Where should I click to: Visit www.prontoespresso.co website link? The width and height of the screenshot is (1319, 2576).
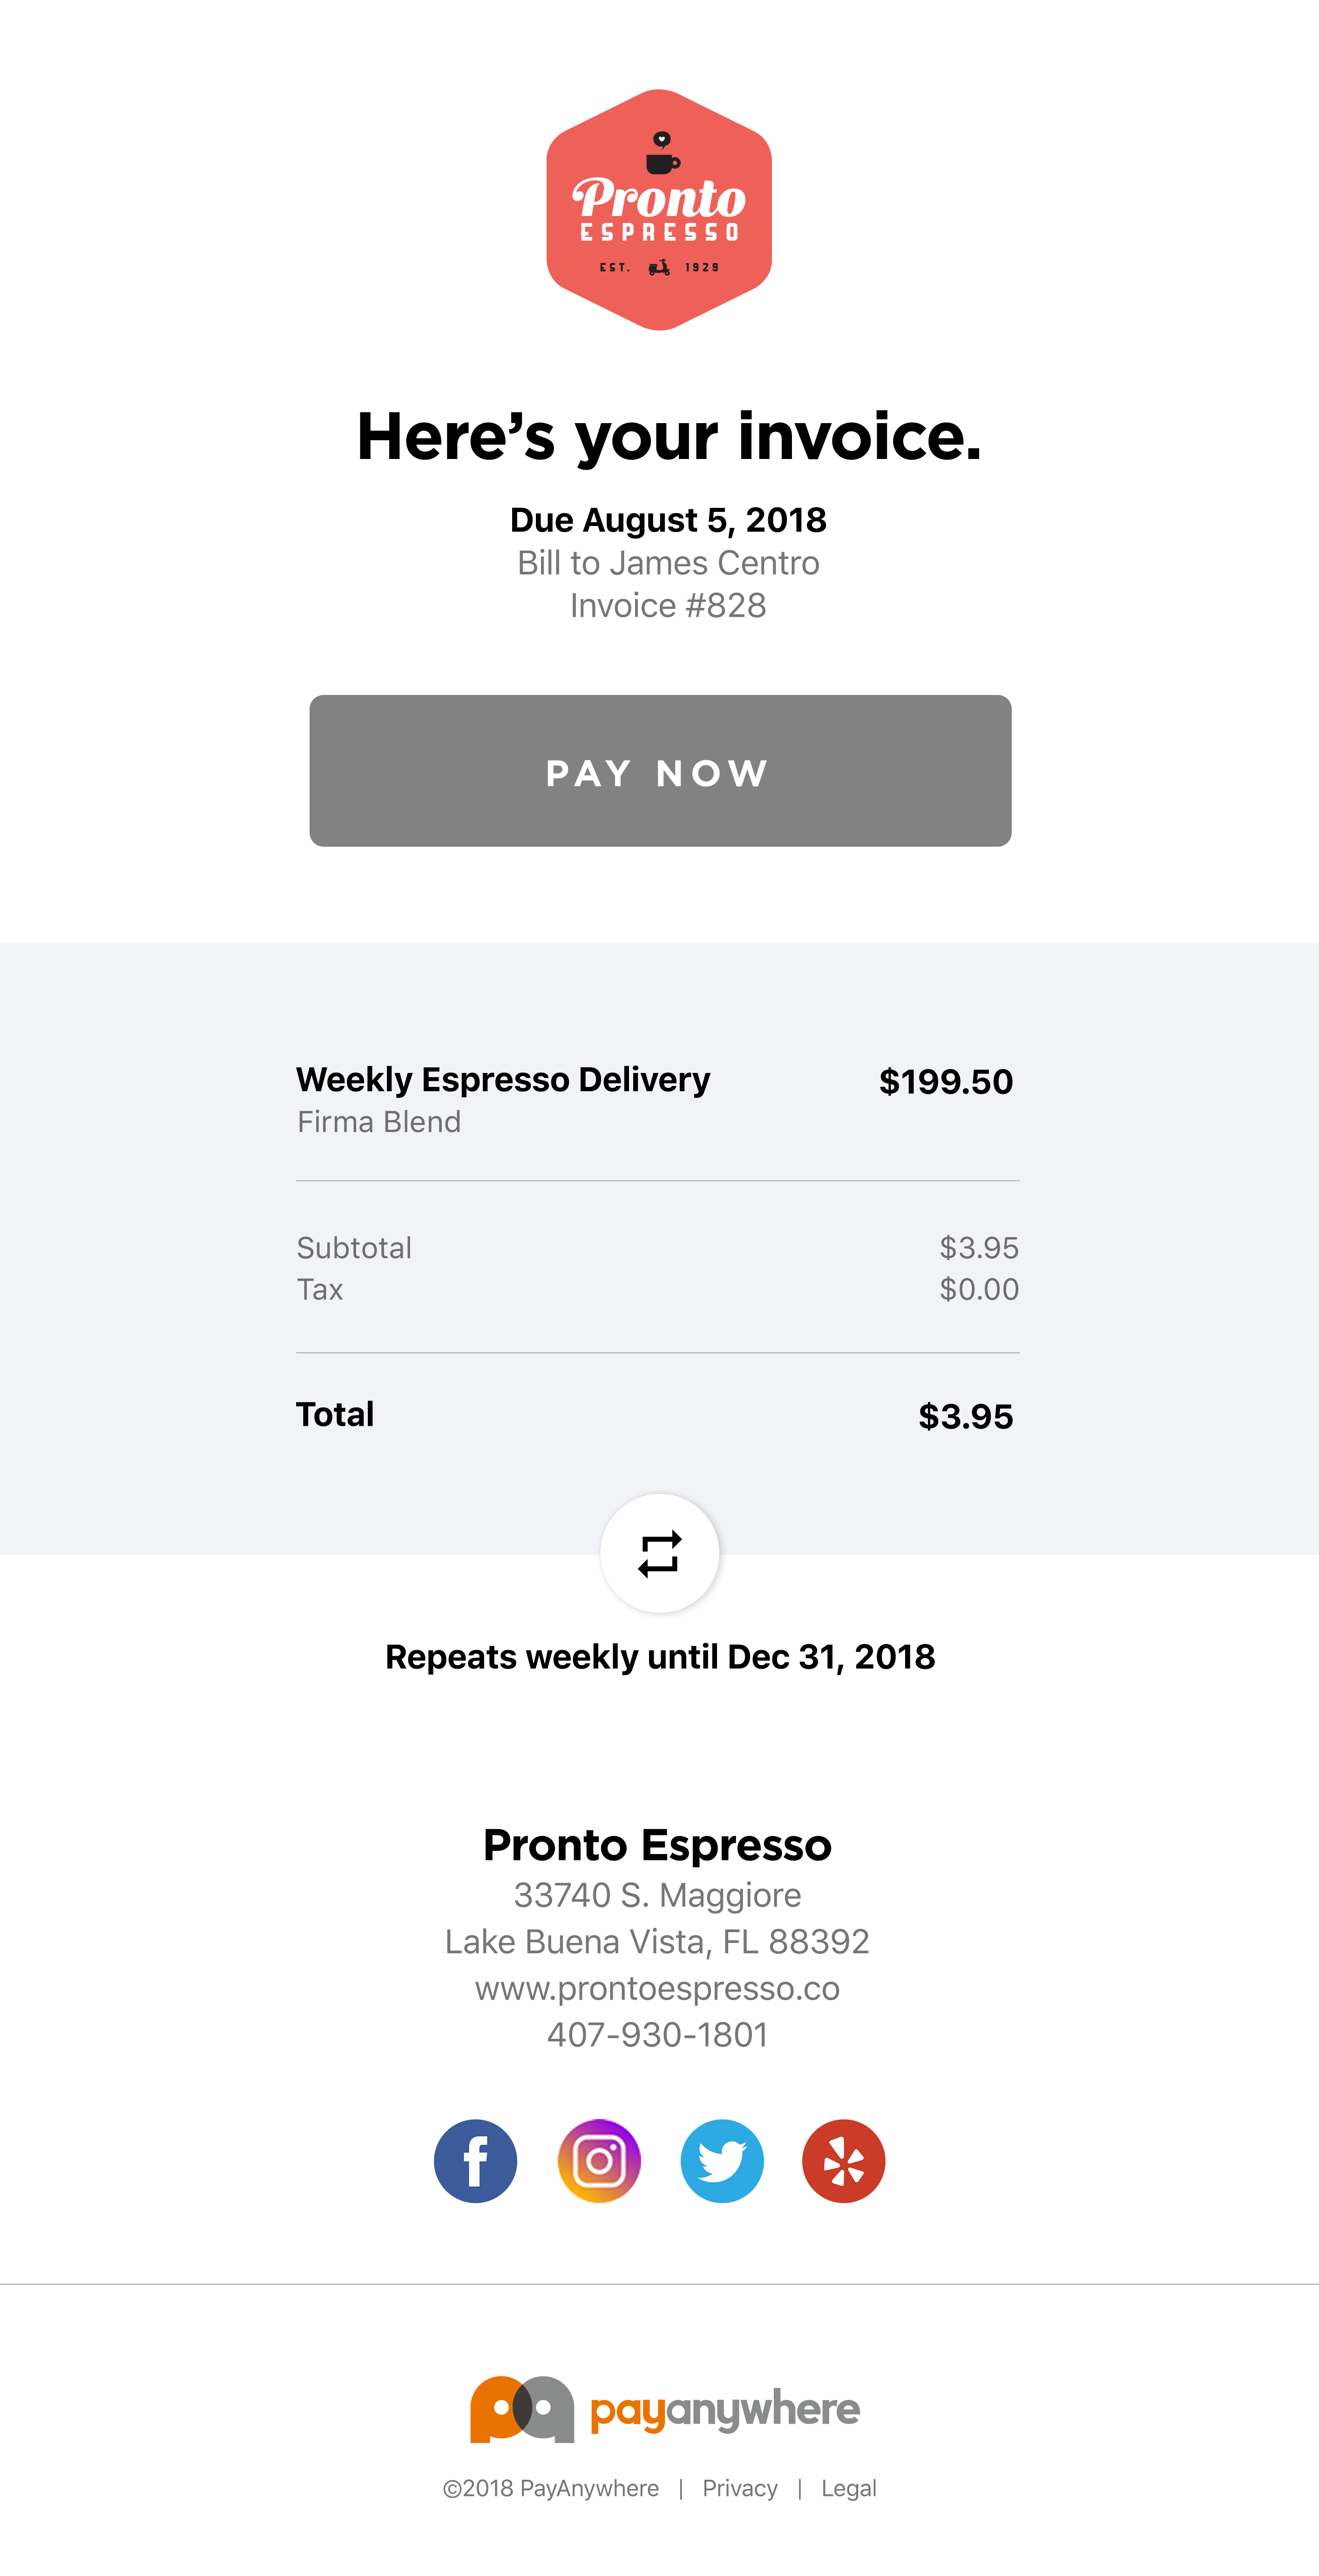[657, 1988]
